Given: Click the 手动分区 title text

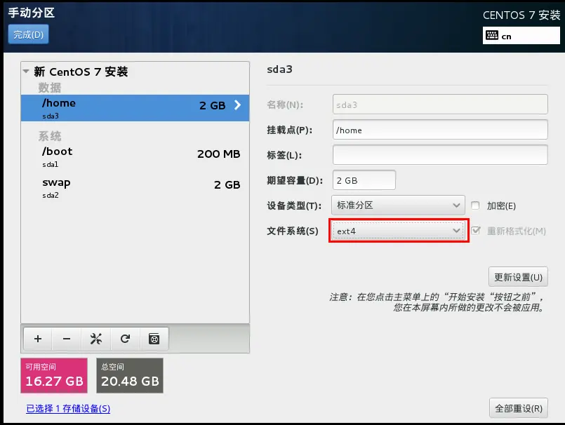Looking at the screenshot, I should pyautogui.click(x=32, y=13).
